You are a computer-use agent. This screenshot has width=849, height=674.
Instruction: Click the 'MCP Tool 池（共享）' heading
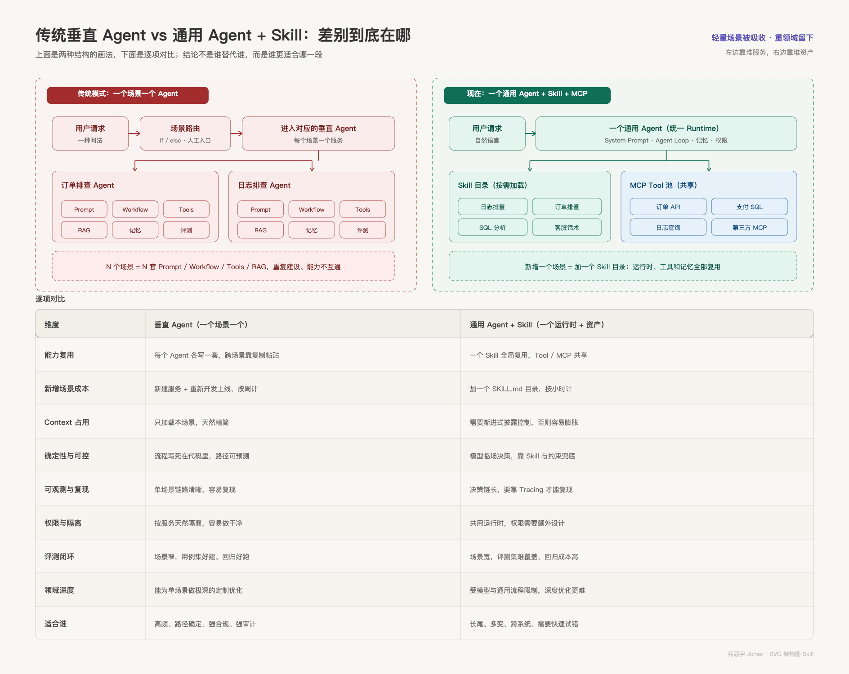[664, 185]
